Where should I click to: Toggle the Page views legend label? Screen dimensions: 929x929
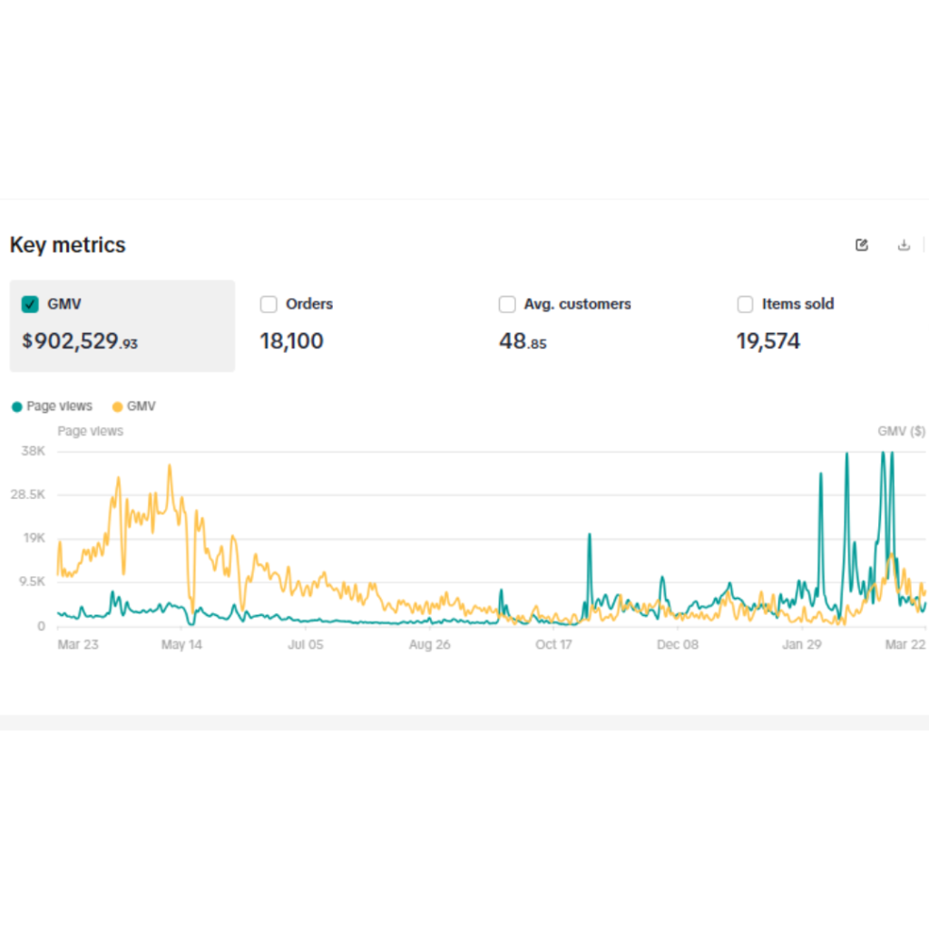[x=59, y=406]
